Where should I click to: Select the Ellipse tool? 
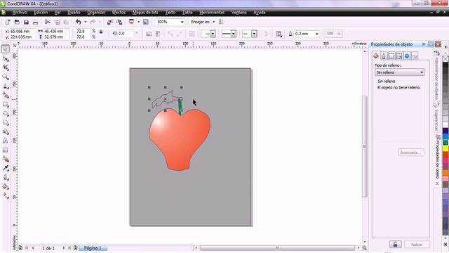click(5, 114)
